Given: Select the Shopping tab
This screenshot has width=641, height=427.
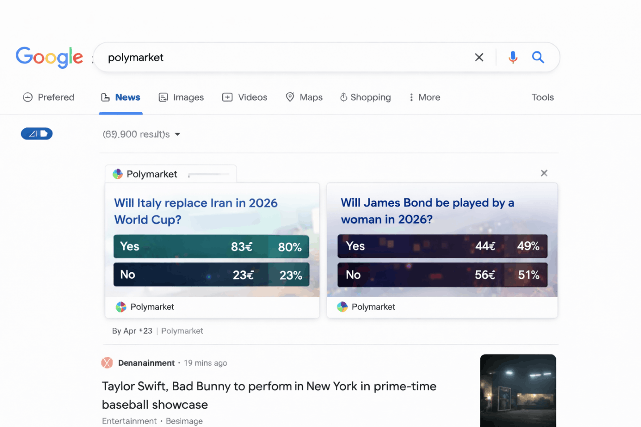Looking at the screenshot, I should [x=365, y=97].
